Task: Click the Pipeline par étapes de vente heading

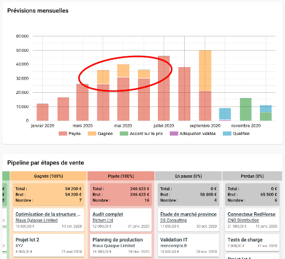Action: tap(46, 163)
